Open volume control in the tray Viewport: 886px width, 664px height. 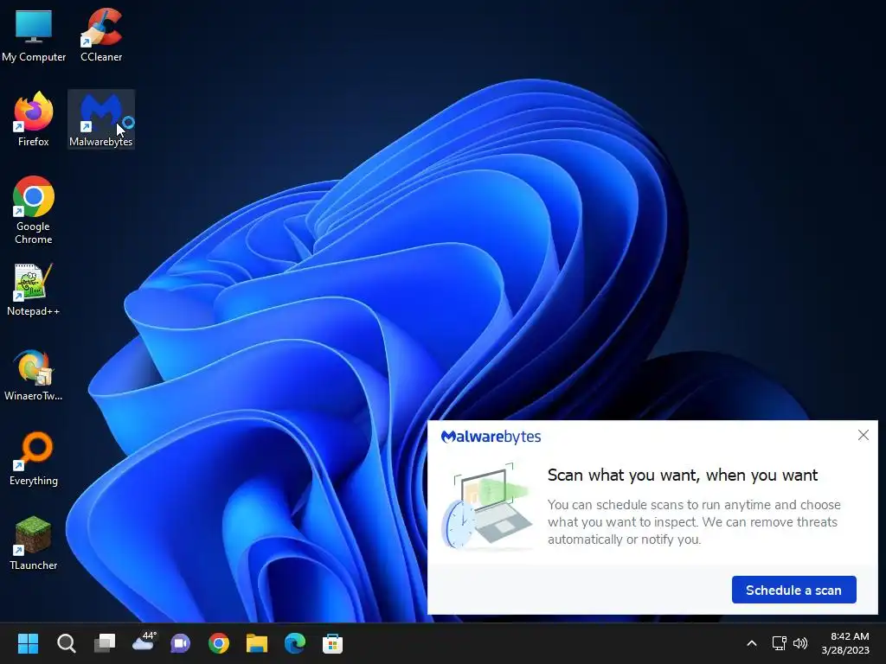click(800, 643)
